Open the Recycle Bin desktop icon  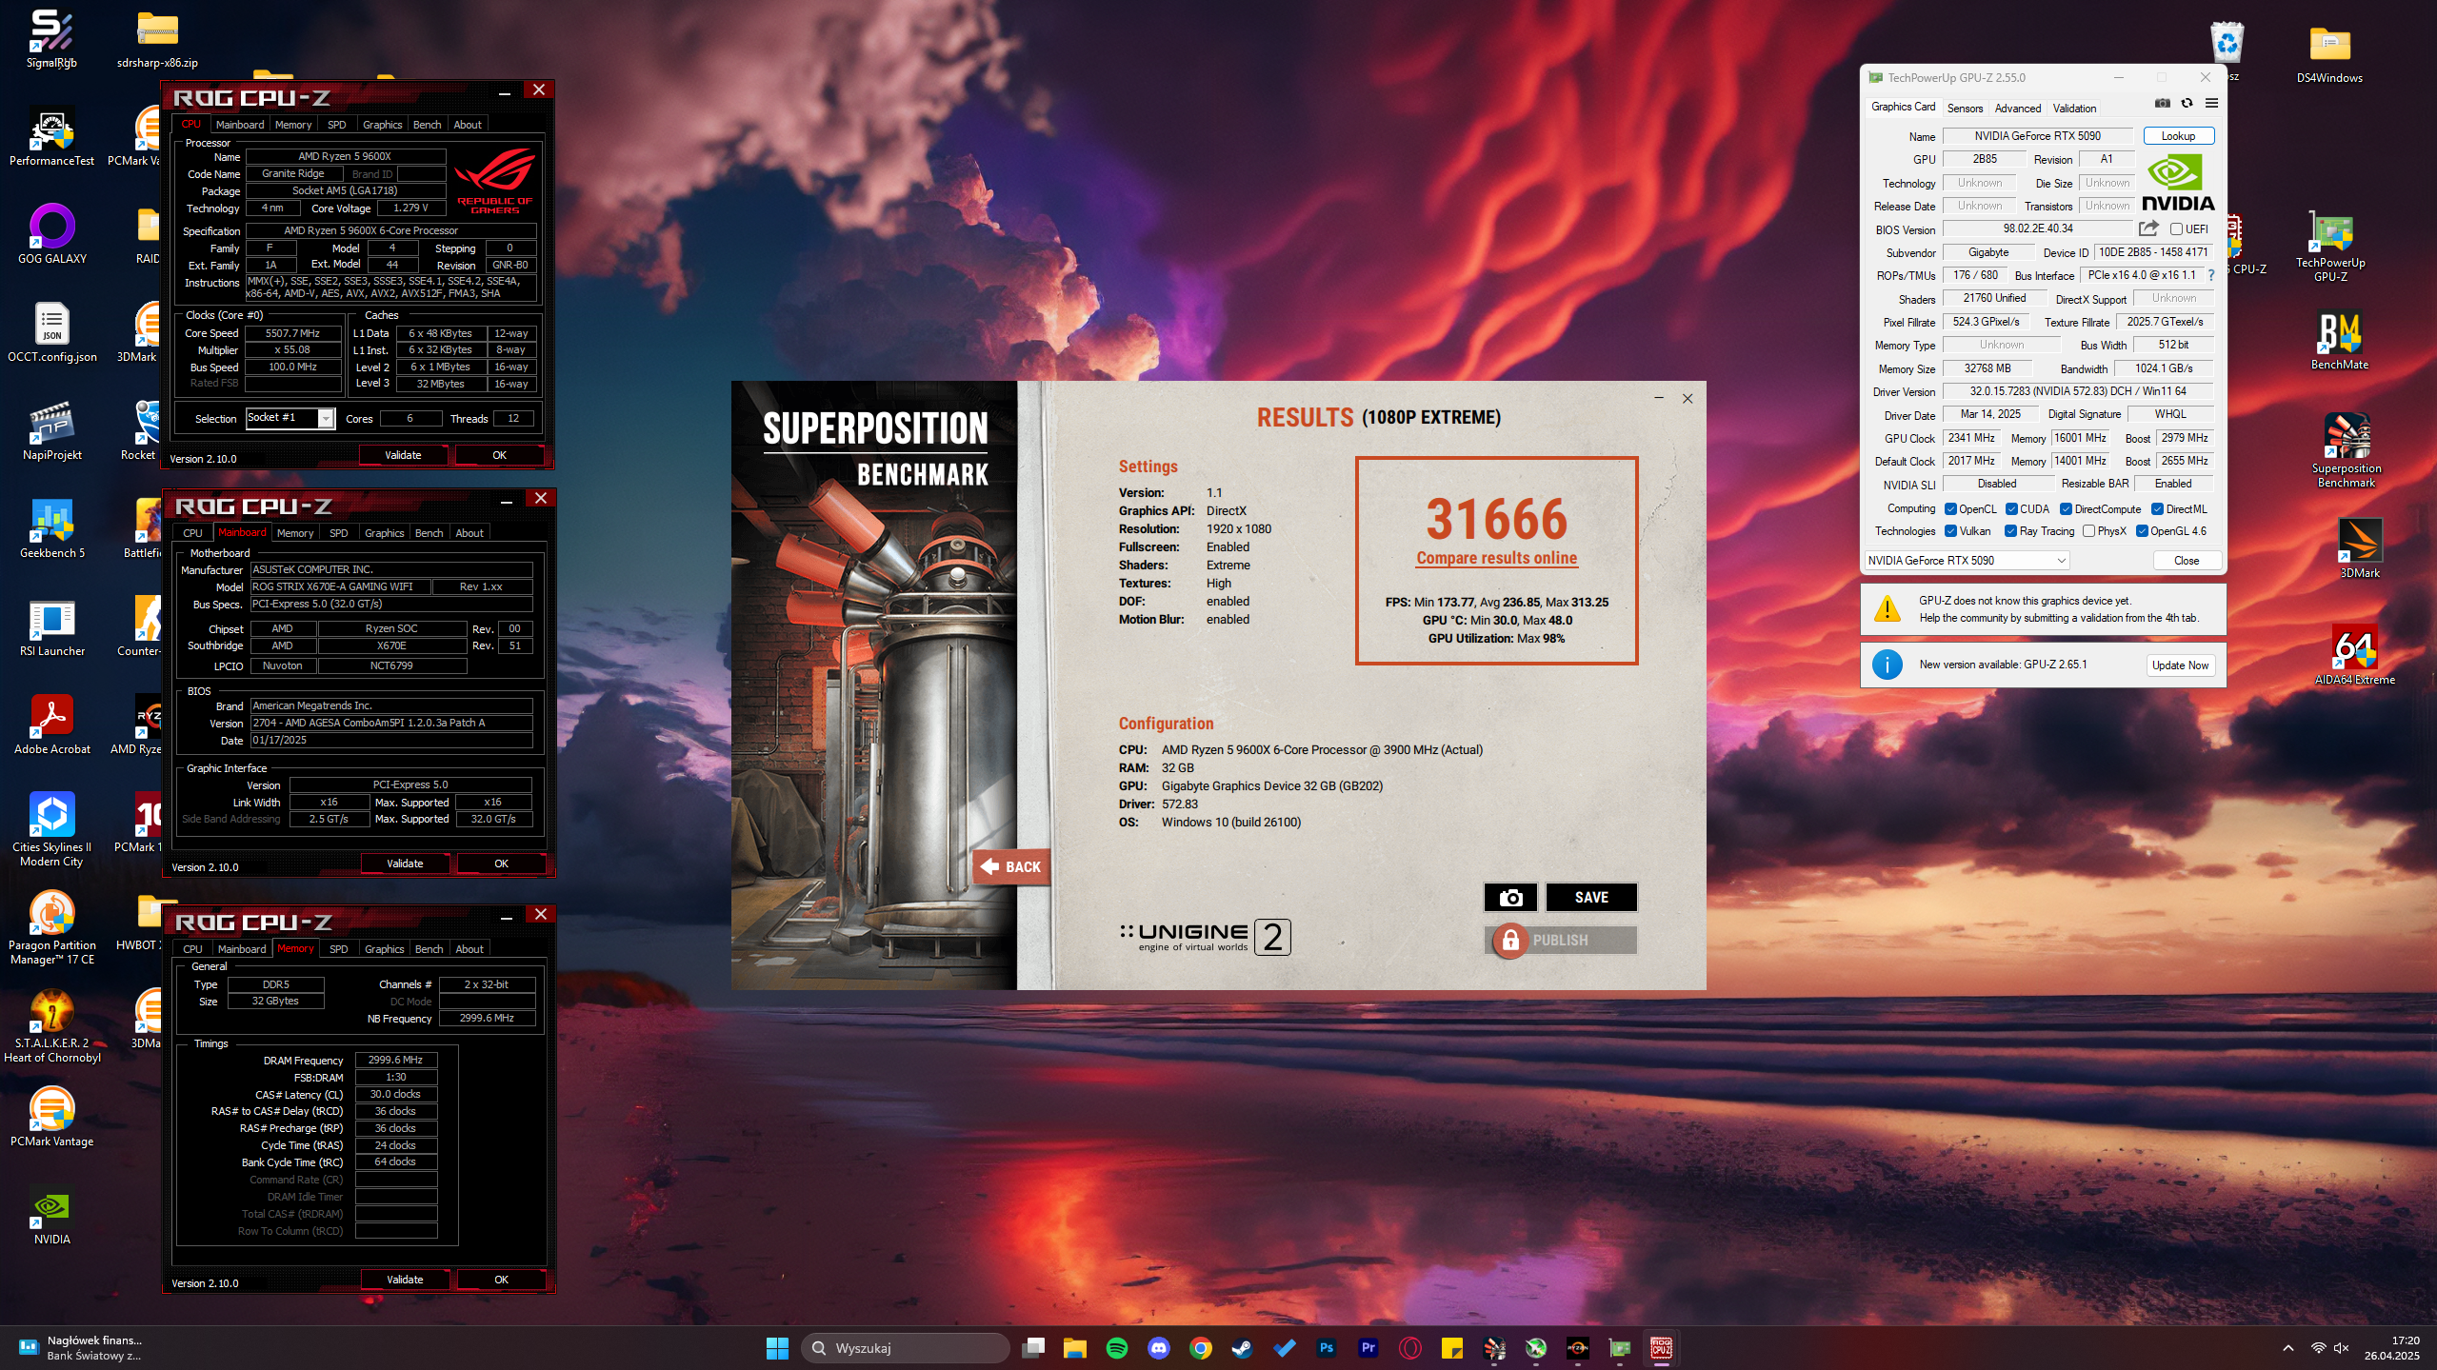[2227, 44]
